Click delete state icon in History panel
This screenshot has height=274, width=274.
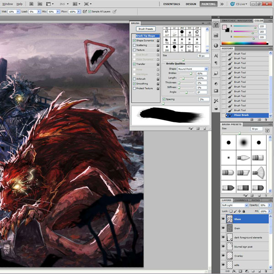point(266,120)
